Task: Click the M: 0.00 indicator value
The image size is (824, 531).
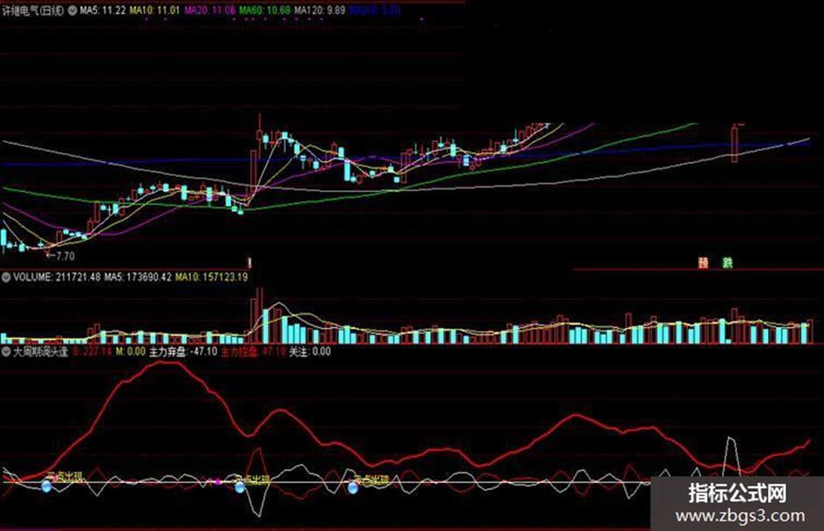Action: [130, 351]
